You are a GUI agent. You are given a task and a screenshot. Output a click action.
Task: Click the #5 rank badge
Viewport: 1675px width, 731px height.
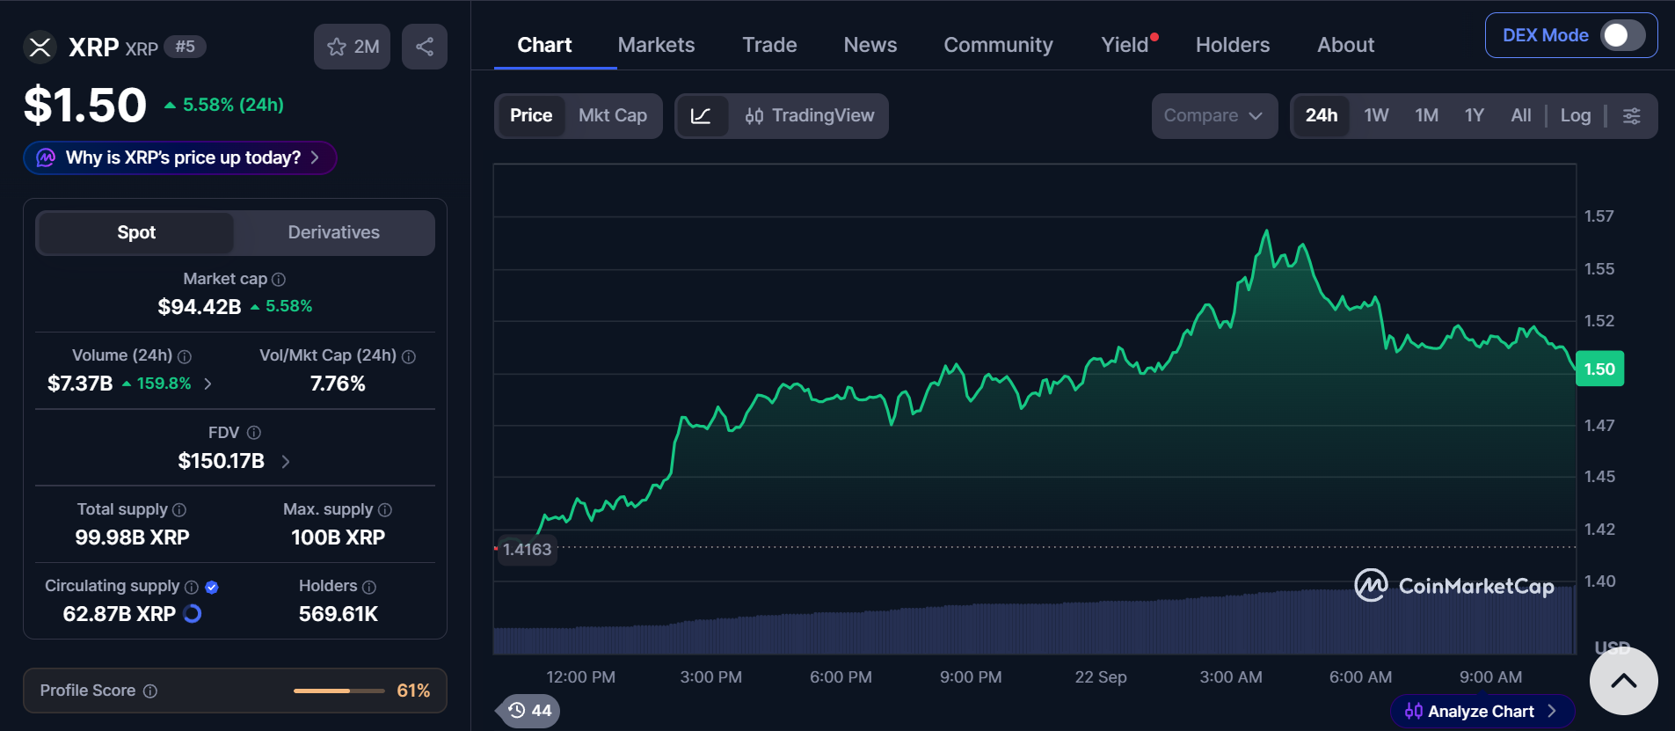point(185,47)
